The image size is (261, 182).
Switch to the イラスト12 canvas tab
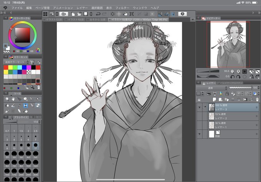(53, 20)
